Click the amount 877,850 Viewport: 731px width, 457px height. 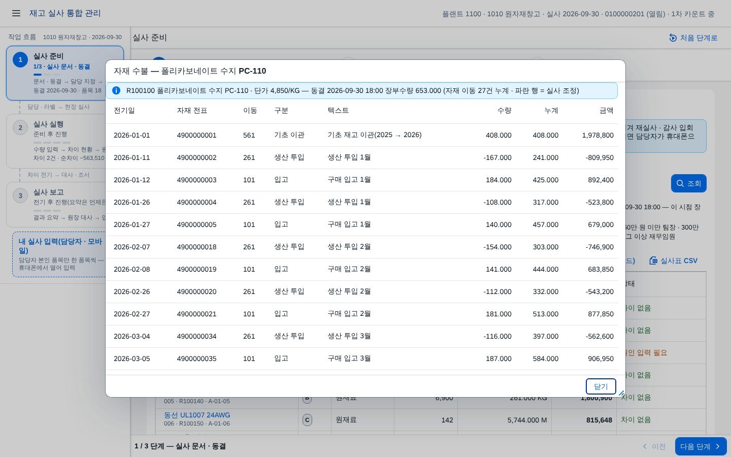[601, 314]
